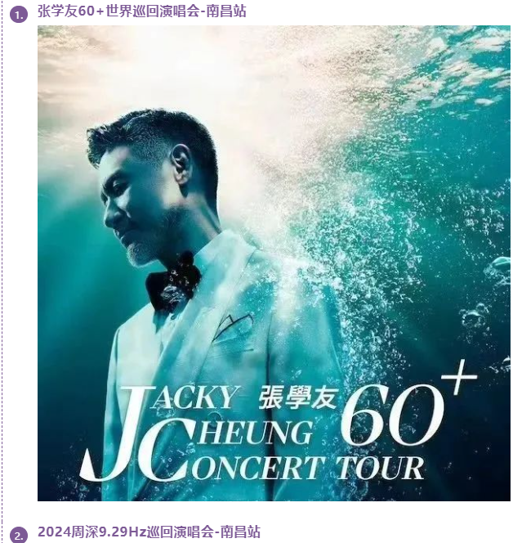Click the purple number 2 badge
This screenshot has height=543, width=513.
point(19,535)
